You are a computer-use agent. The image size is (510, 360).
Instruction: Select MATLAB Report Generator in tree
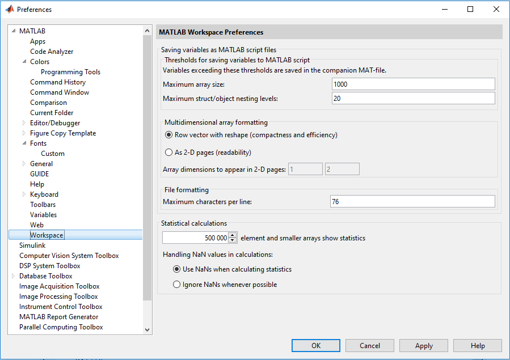pos(58,317)
